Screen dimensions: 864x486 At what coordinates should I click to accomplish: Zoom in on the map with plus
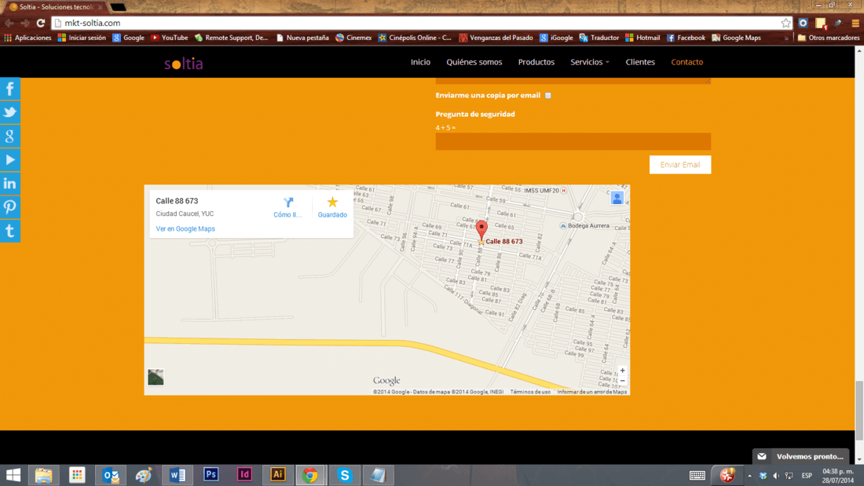(622, 371)
